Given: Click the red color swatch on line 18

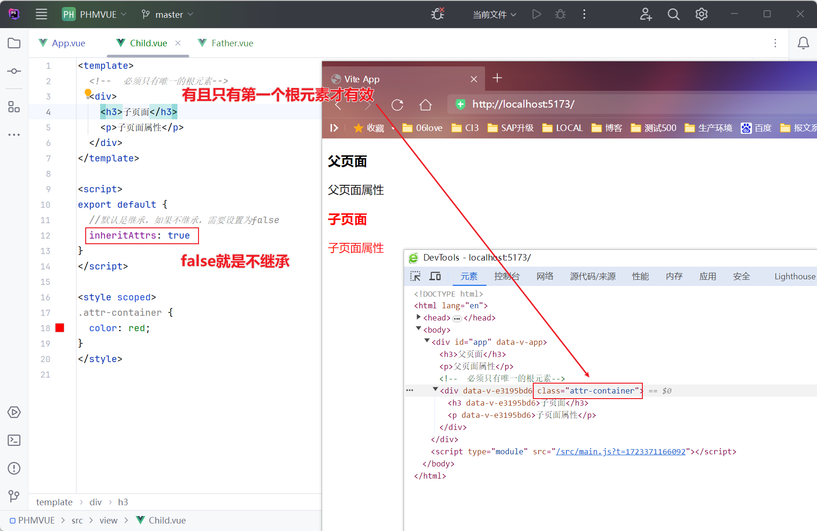Looking at the screenshot, I should (x=59, y=328).
